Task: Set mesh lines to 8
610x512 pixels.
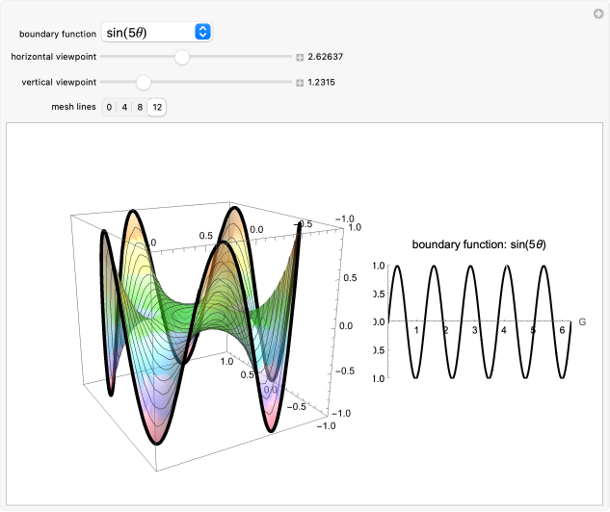Action: [140, 107]
